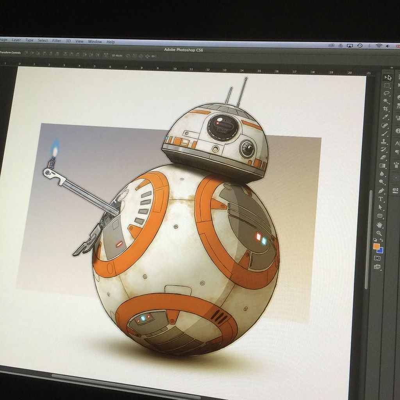Select the Hand tool
Screen dimensions: 400x400
click(x=379, y=225)
